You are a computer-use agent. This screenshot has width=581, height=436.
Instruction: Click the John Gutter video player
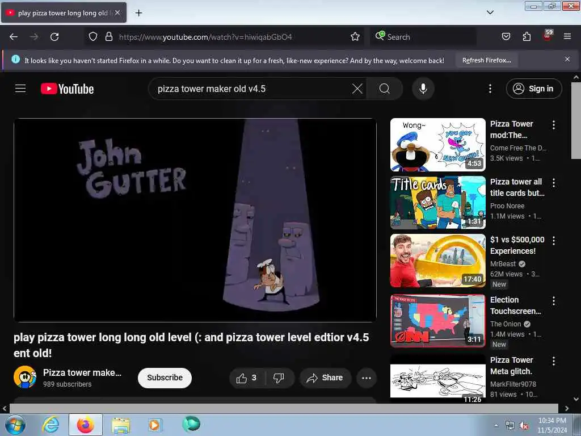point(195,220)
